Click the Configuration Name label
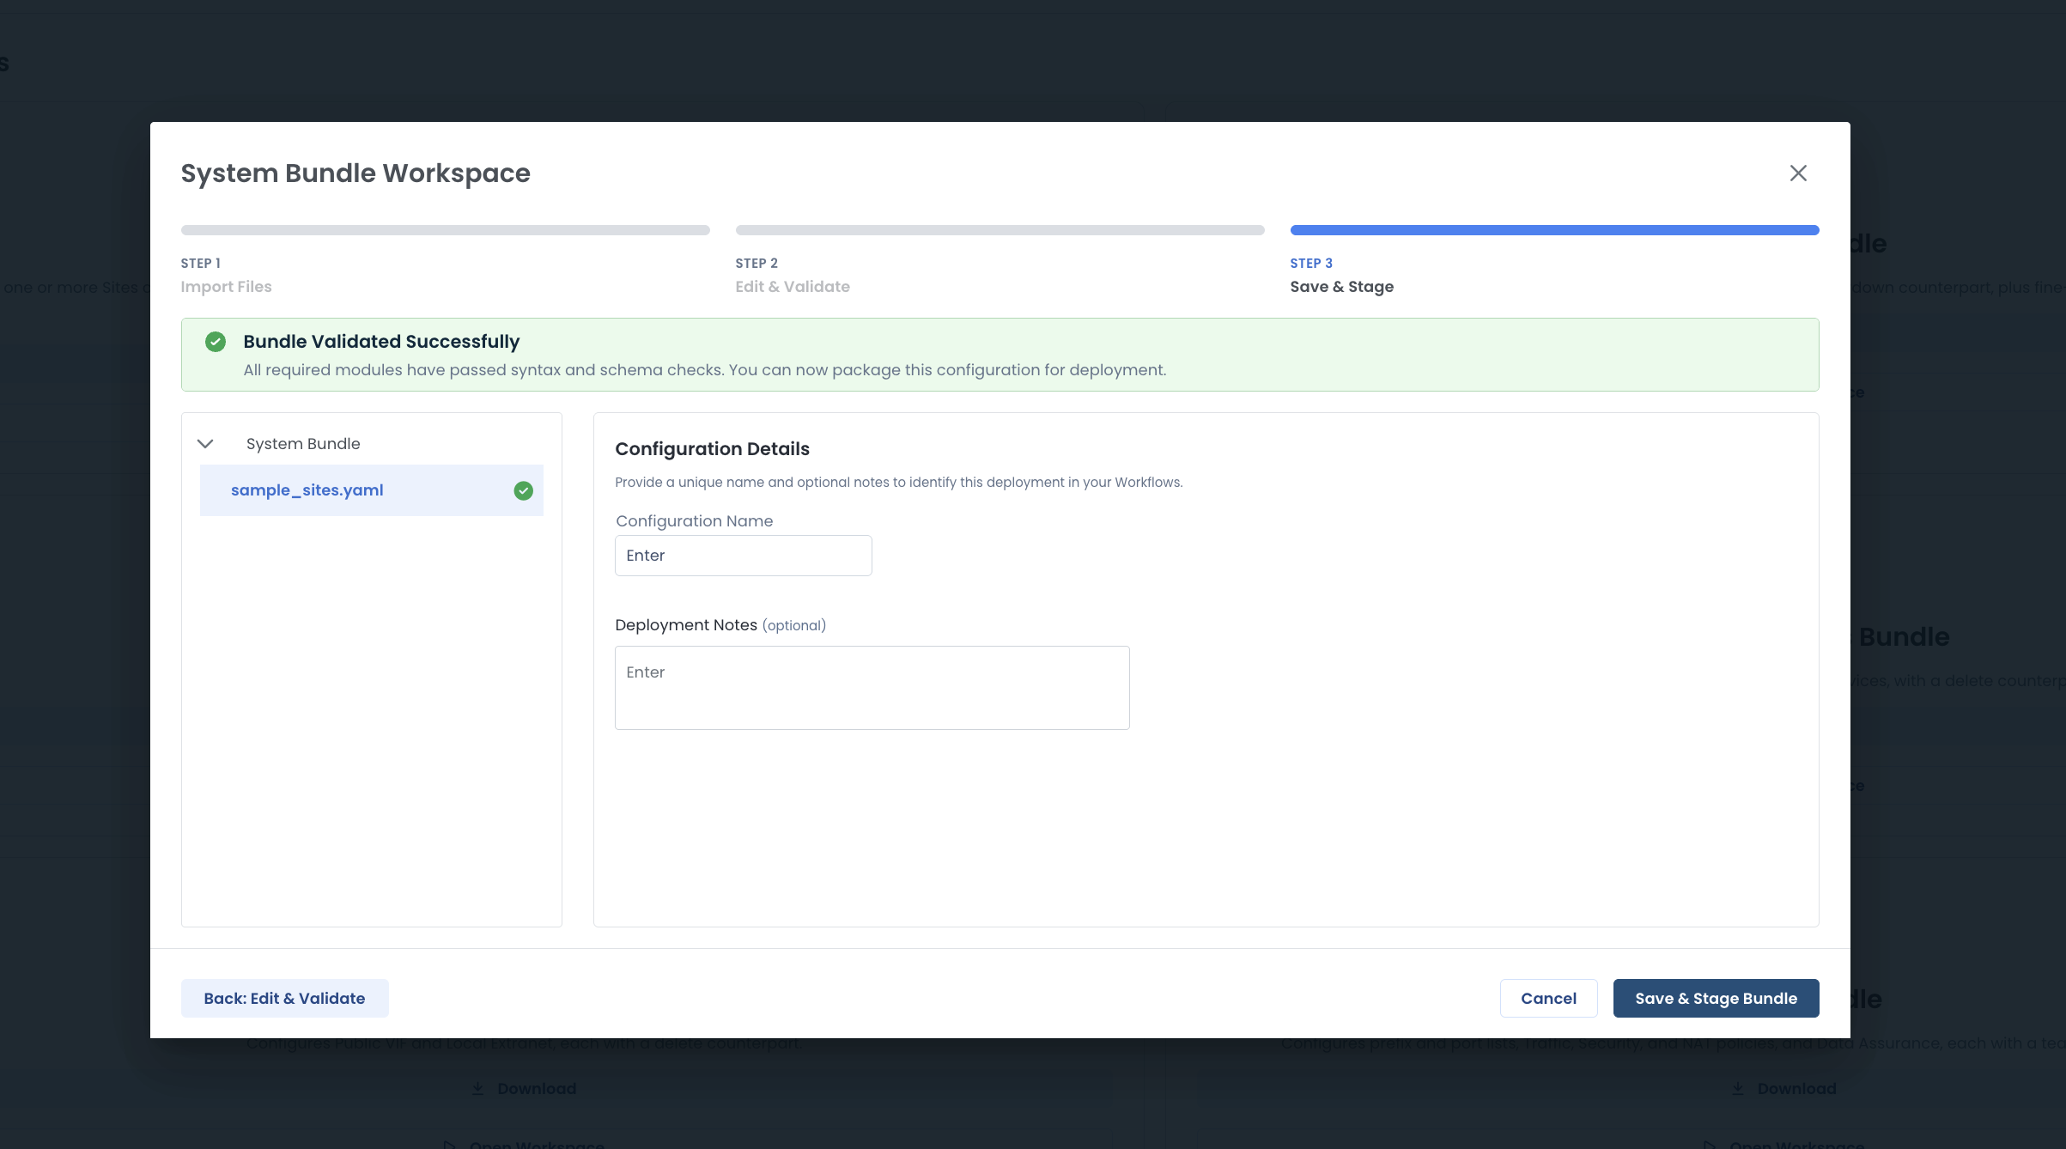 (694, 521)
